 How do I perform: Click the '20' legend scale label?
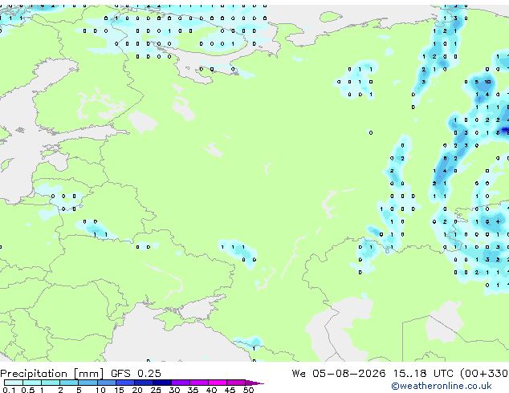tap(137, 390)
